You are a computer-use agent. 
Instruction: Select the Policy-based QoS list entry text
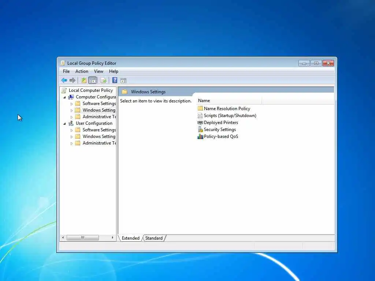coord(221,136)
